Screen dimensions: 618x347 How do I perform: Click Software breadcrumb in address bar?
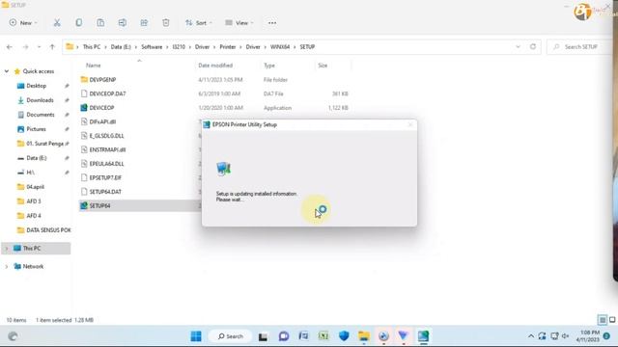click(152, 47)
